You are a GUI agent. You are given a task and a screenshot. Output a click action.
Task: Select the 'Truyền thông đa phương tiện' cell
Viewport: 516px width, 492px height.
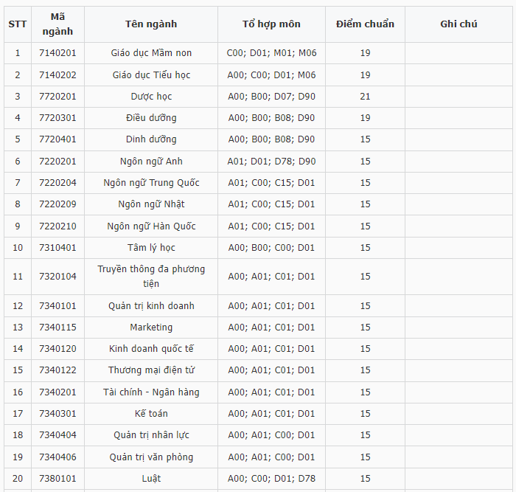click(151, 277)
